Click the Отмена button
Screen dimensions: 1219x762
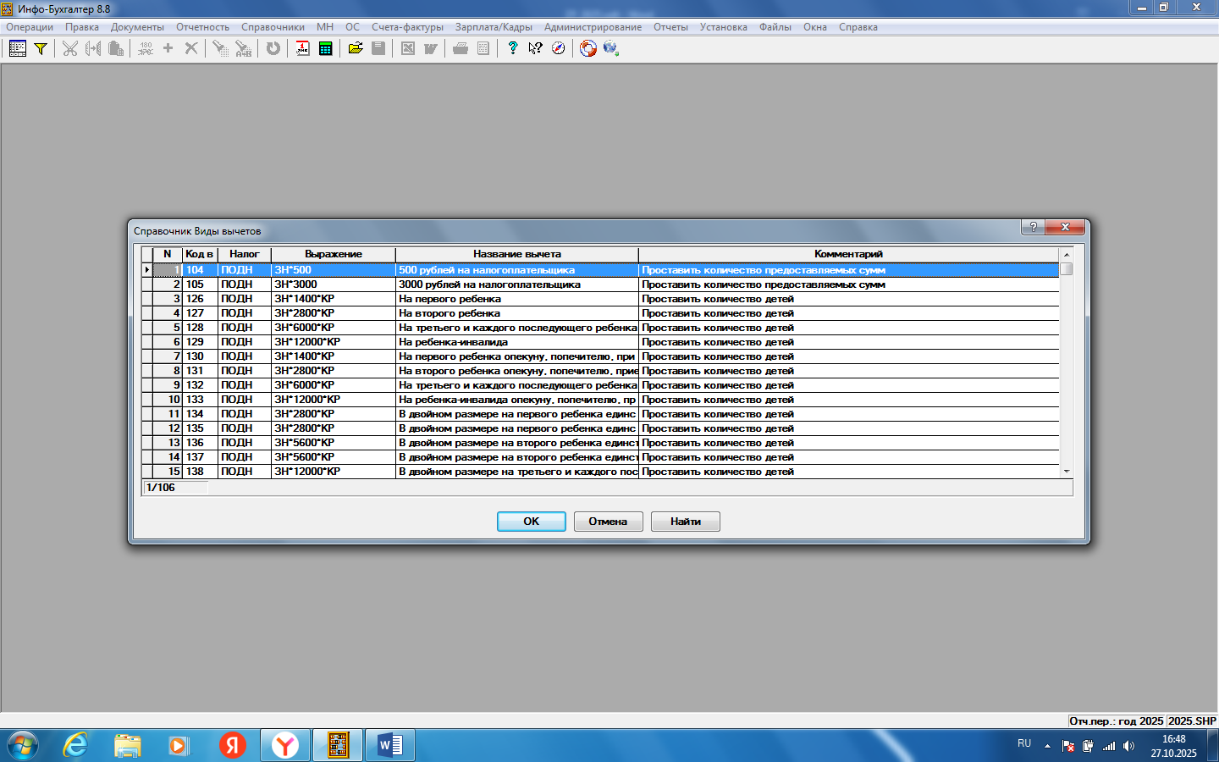tap(608, 522)
